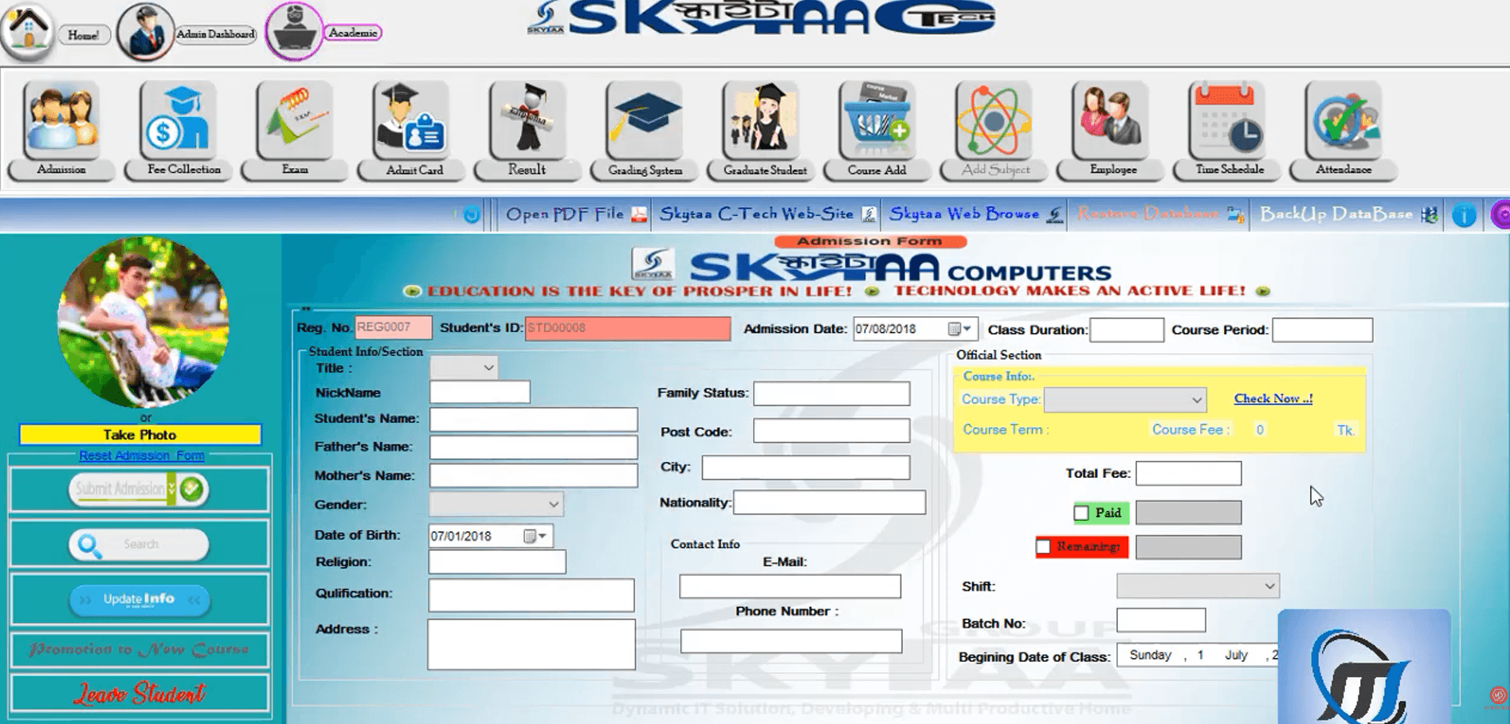Open Skytaa C-Tech Web-Site

pyautogui.click(x=768, y=214)
